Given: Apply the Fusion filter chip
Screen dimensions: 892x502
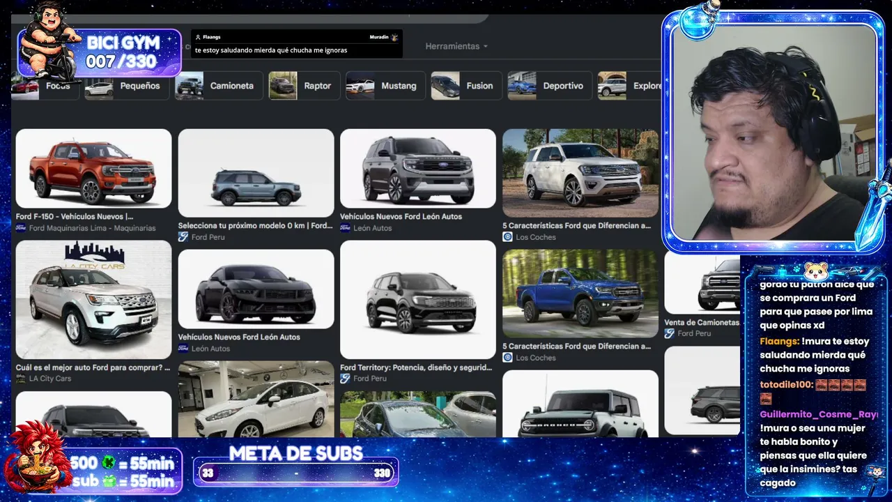Looking at the screenshot, I should click(x=466, y=86).
